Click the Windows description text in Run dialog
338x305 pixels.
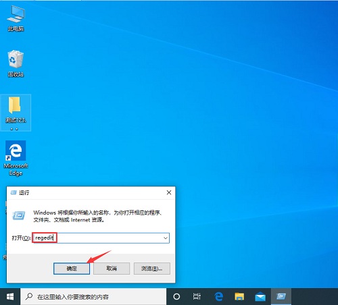coord(98,216)
